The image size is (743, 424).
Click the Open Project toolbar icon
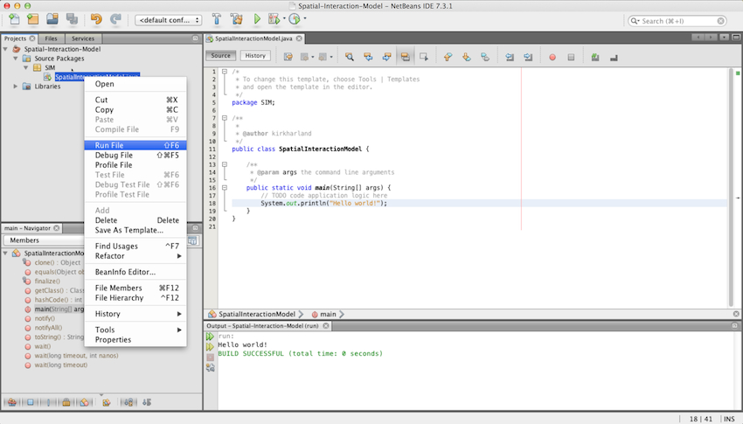52,19
